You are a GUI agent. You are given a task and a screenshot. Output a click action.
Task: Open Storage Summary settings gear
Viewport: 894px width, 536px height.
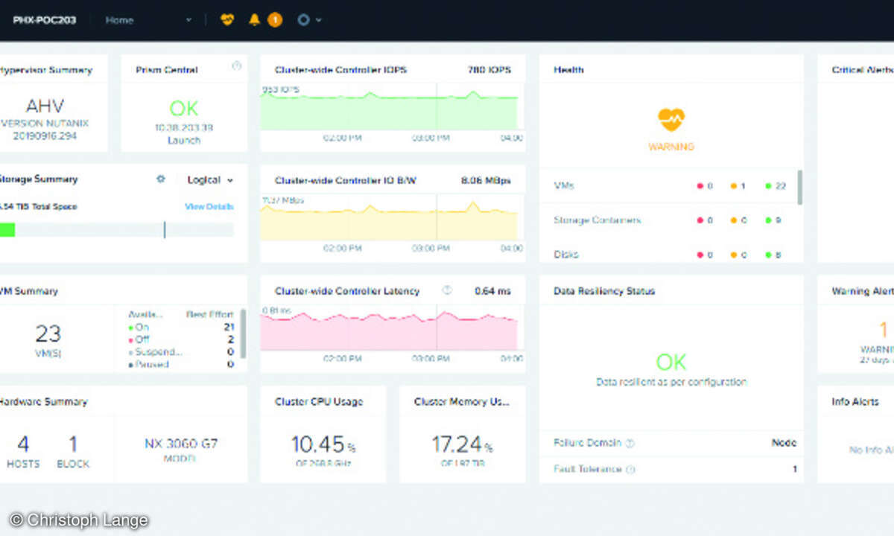[x=160, y=179]
